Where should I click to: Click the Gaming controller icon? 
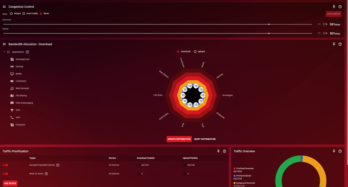tap(12, 67)
